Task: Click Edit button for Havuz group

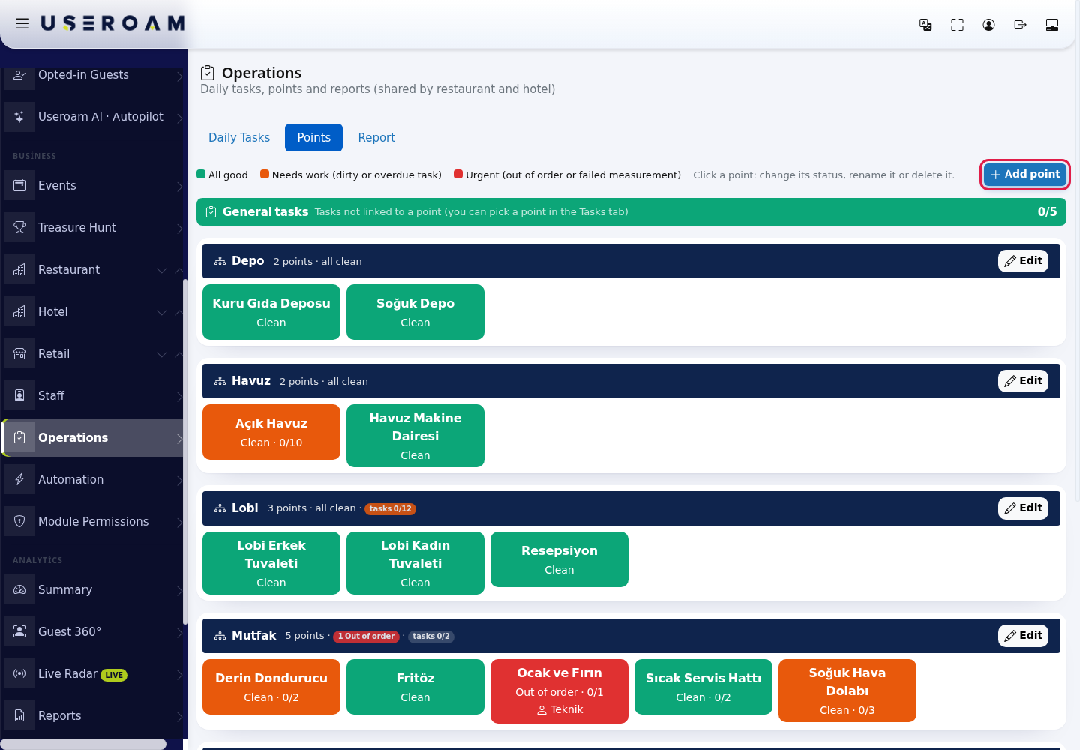Action: click(x=1023, y=381)
